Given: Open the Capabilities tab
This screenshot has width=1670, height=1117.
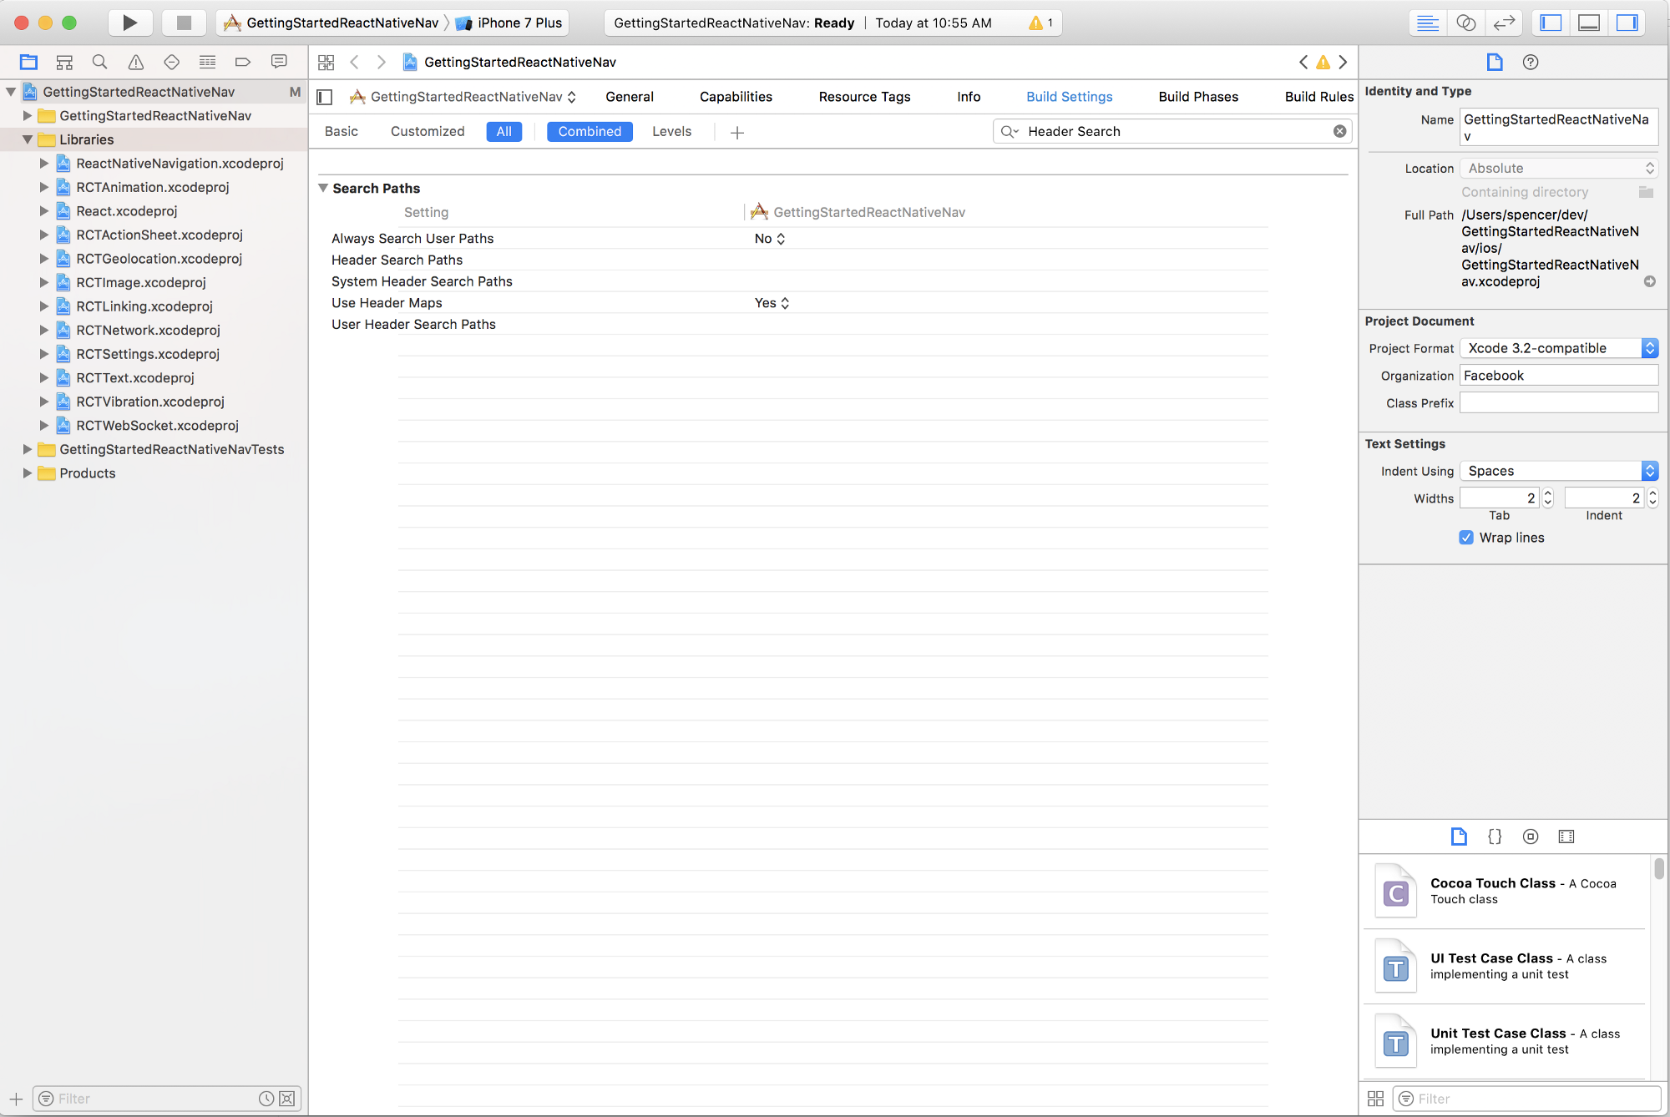Looking at the screenshot, I should coord(736,97).
